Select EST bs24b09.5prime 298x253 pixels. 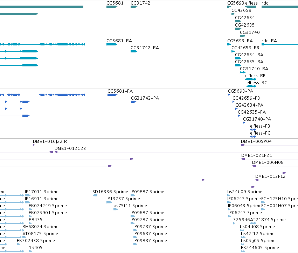tap(245, 192)
